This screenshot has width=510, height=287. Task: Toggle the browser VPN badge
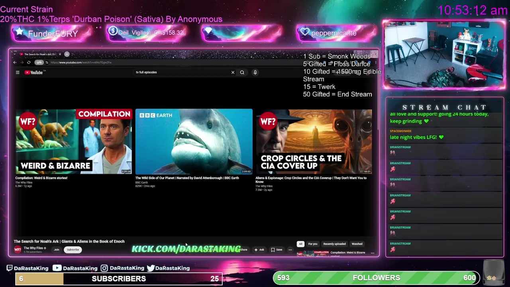[39, 62]
